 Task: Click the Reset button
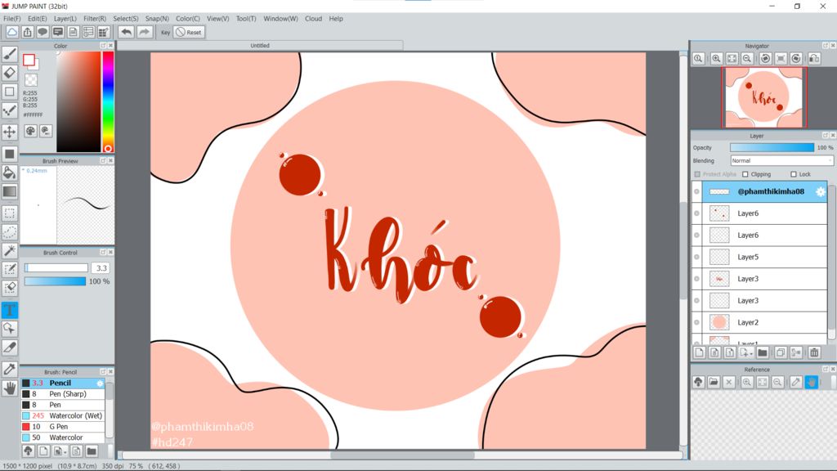click(x=189, y=32)
